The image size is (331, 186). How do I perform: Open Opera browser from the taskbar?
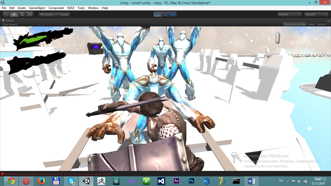coord(26,181)
